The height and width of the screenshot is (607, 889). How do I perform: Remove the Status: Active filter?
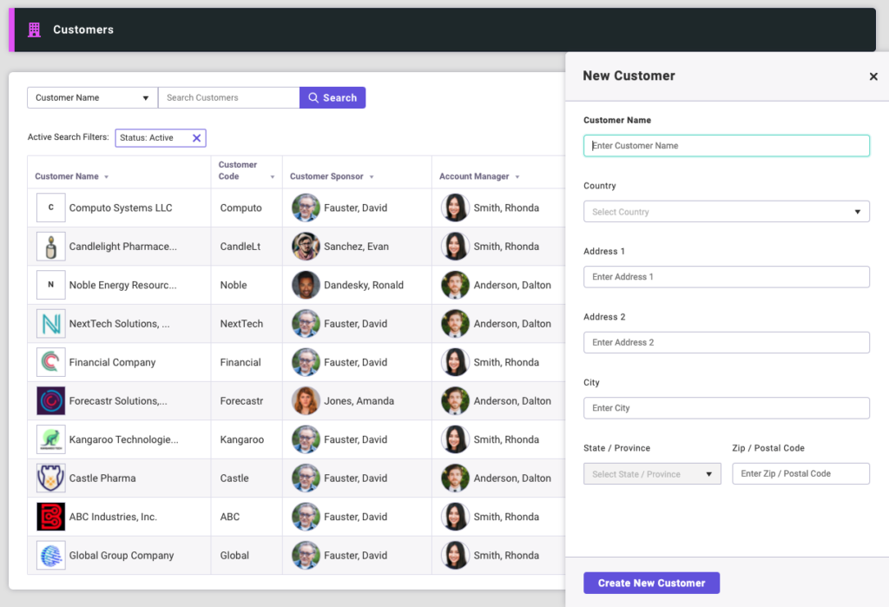tap(197, 137)
